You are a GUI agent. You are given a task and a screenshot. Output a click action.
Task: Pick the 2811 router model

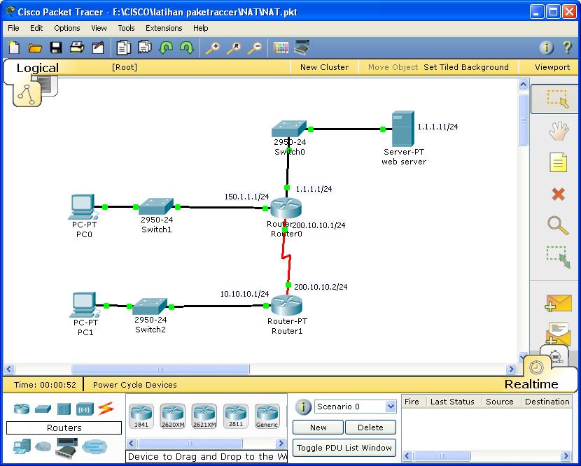pos(234,415)
